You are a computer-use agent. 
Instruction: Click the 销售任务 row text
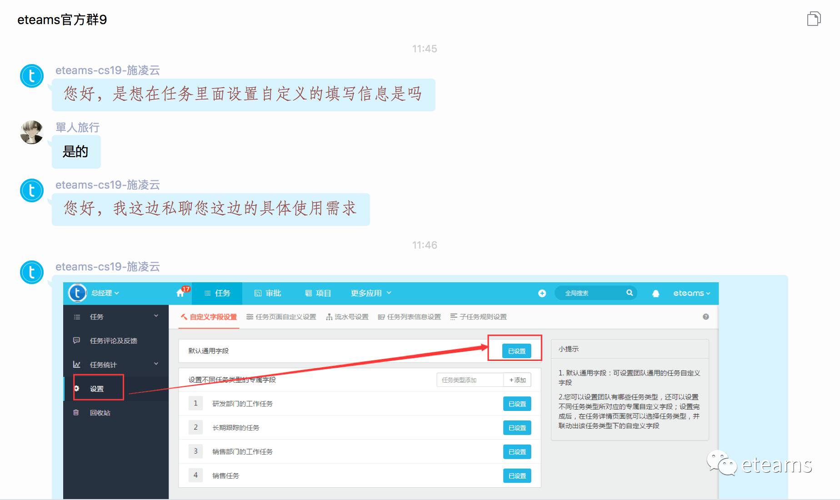(x=225, y=476)
